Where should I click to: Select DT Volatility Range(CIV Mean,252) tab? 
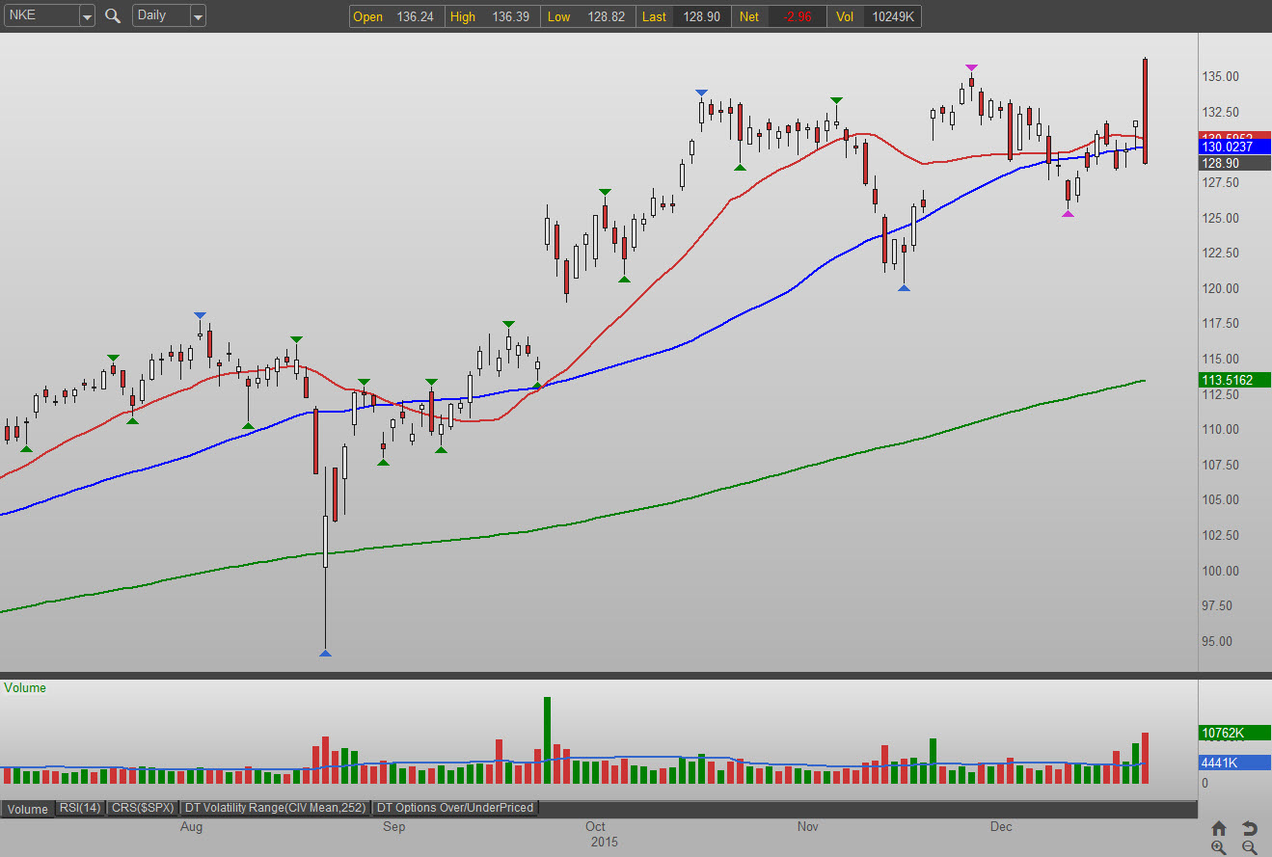(276, 808)
